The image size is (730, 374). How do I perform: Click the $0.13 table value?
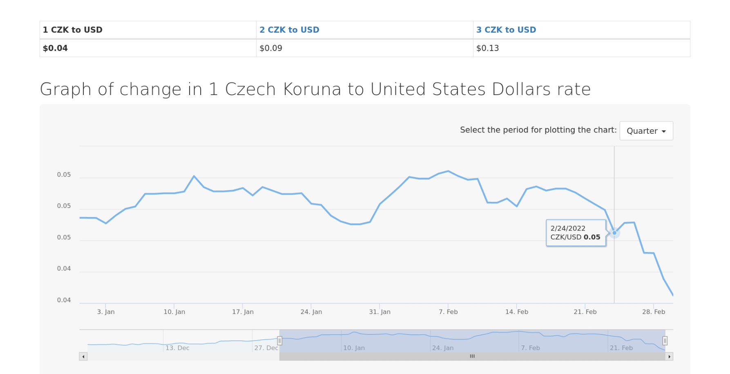(487, 48)
